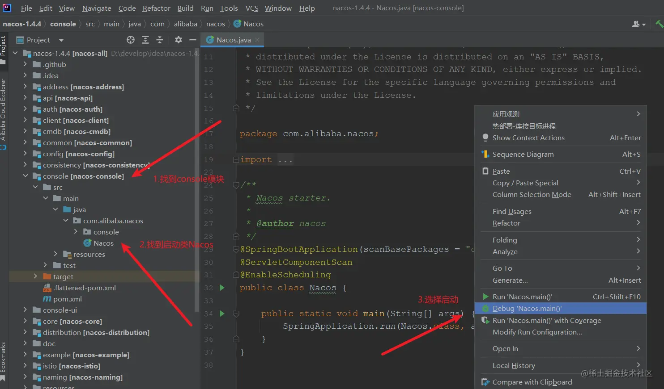Viewport: 664px width, 389px height.
Task: Click Paste in the context menu
Action: point(561,171)
